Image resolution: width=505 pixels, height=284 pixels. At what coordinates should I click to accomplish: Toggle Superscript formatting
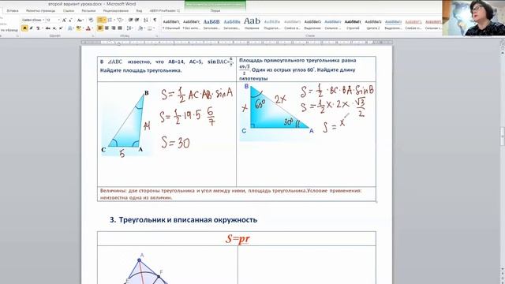point(61,28)
